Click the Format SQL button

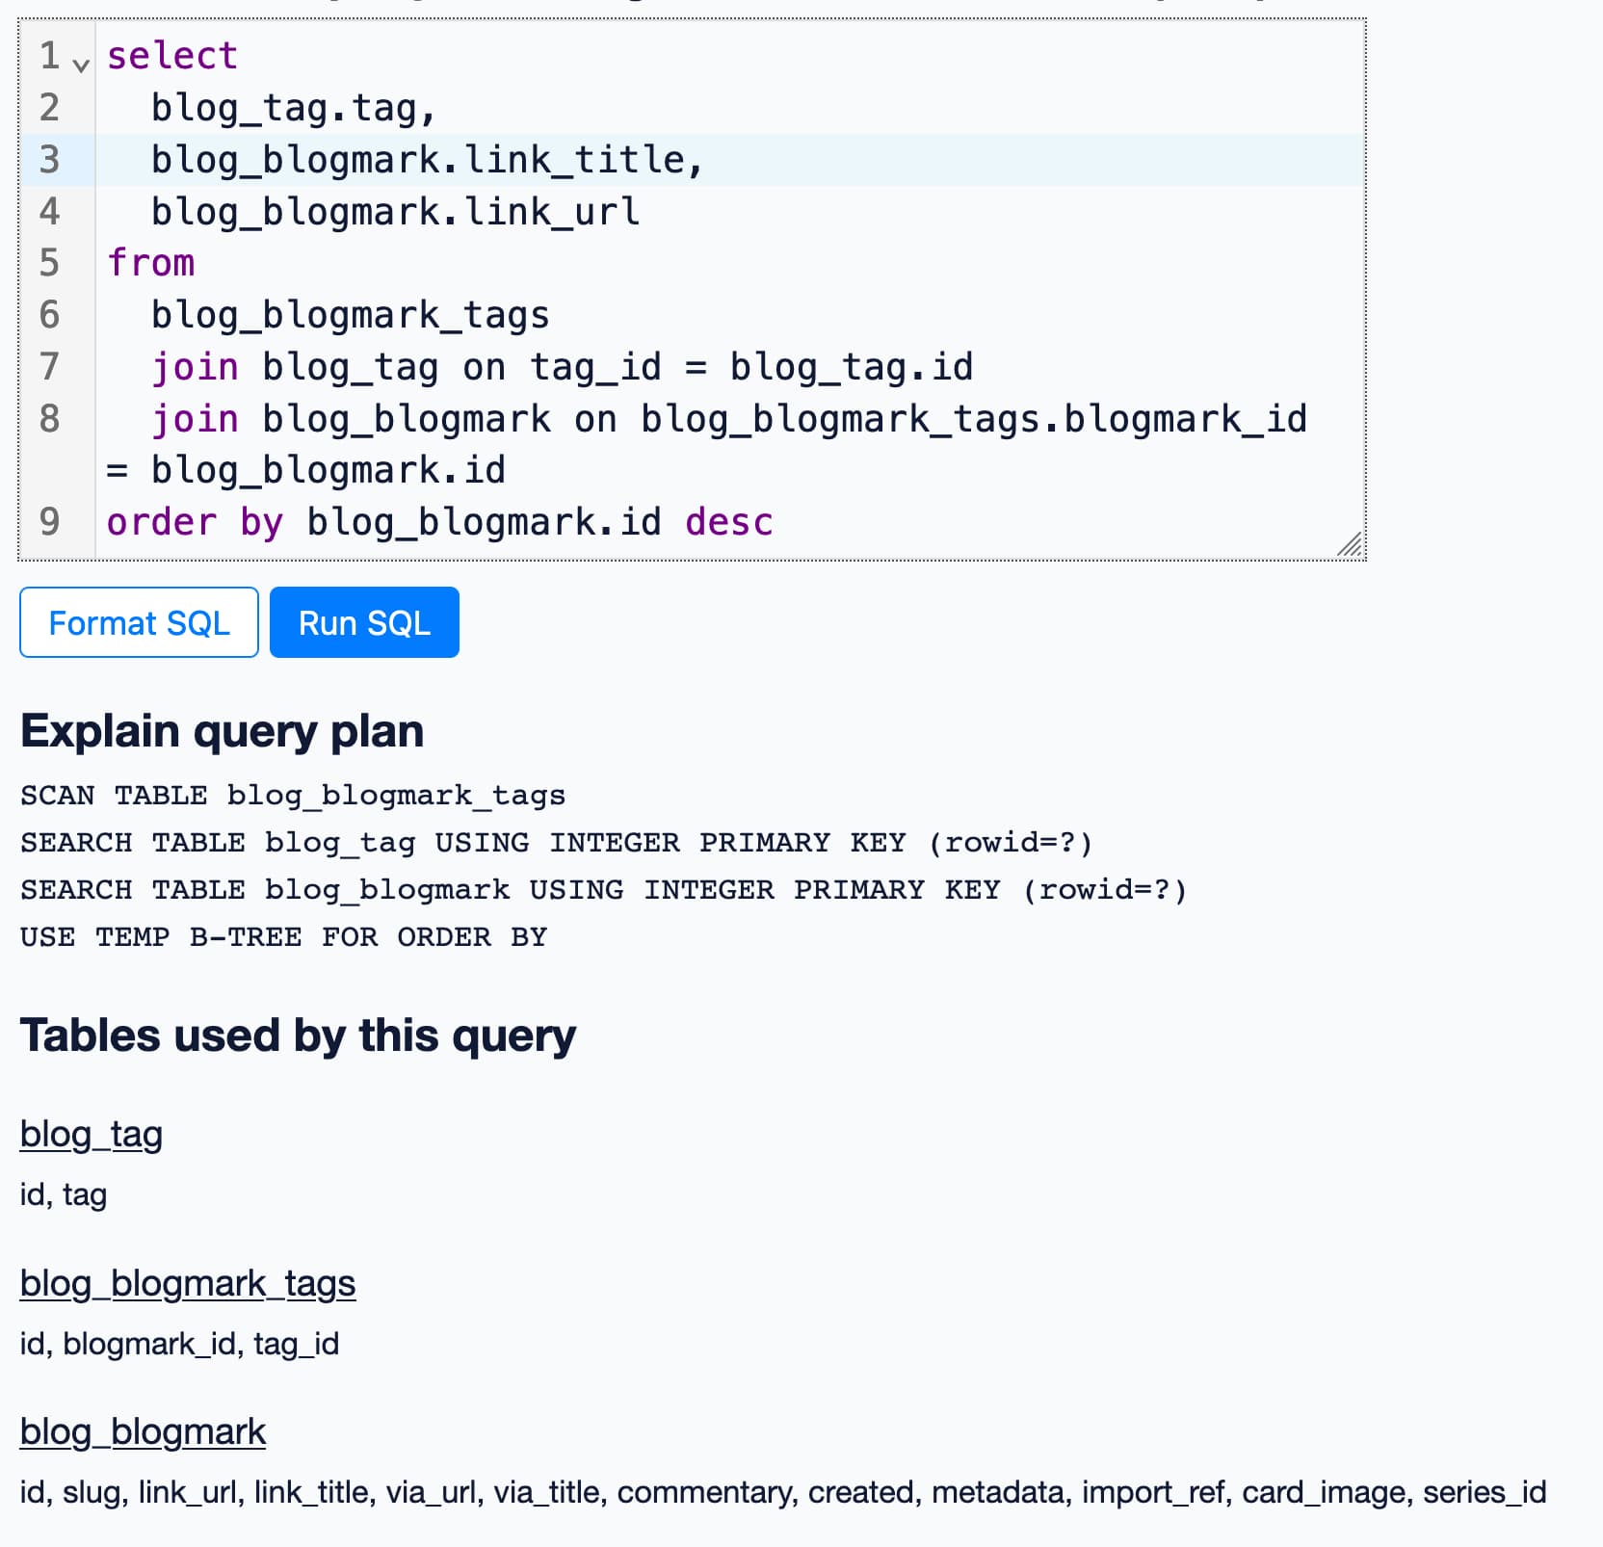click(x=139, y=622)
